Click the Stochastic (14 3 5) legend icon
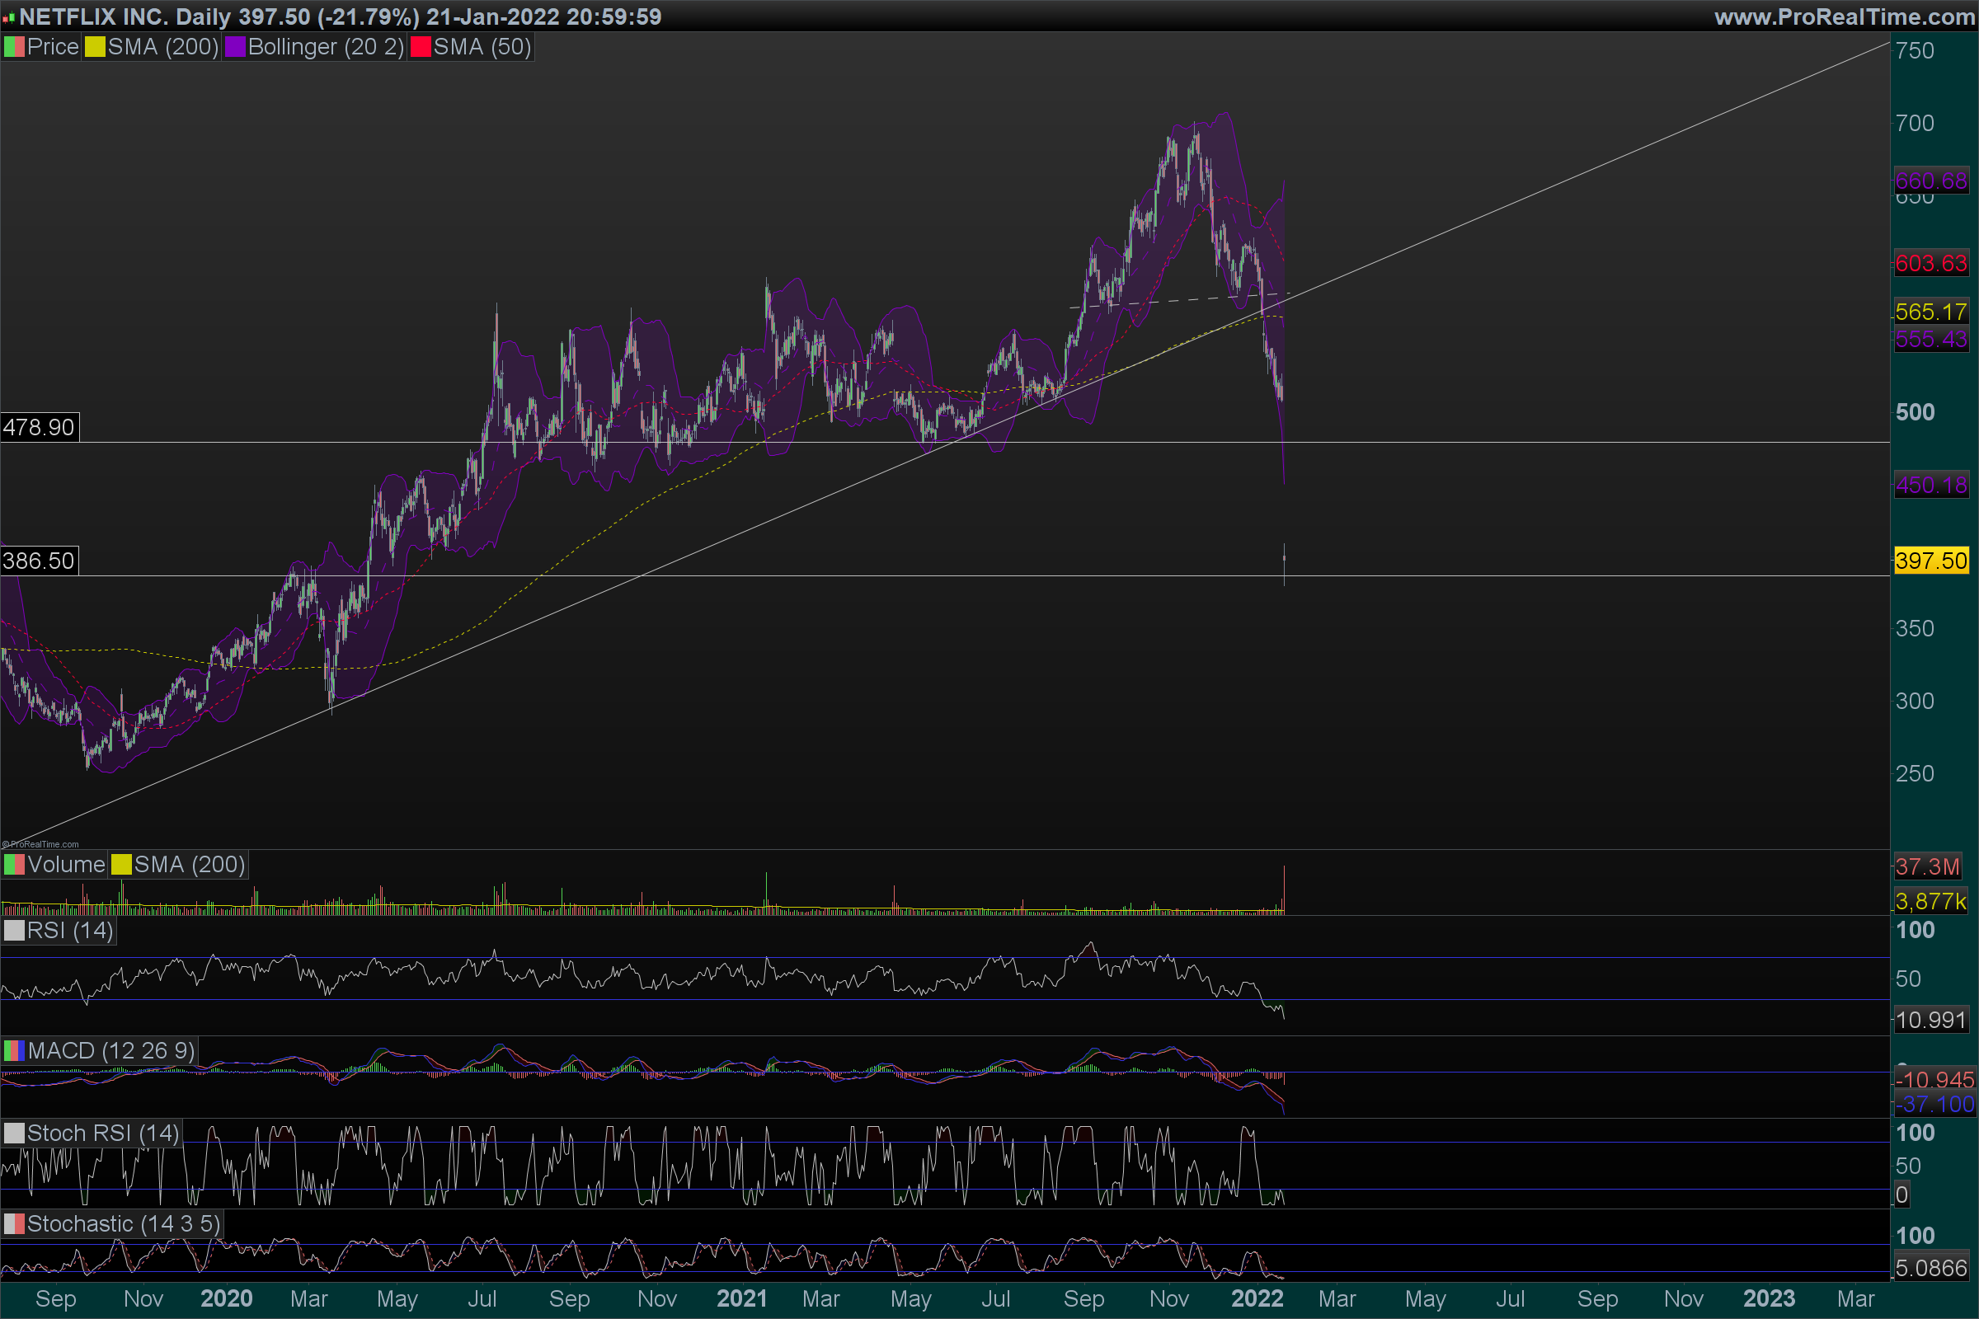The image size is (1979, 1319). click(x=14, y=1224)
